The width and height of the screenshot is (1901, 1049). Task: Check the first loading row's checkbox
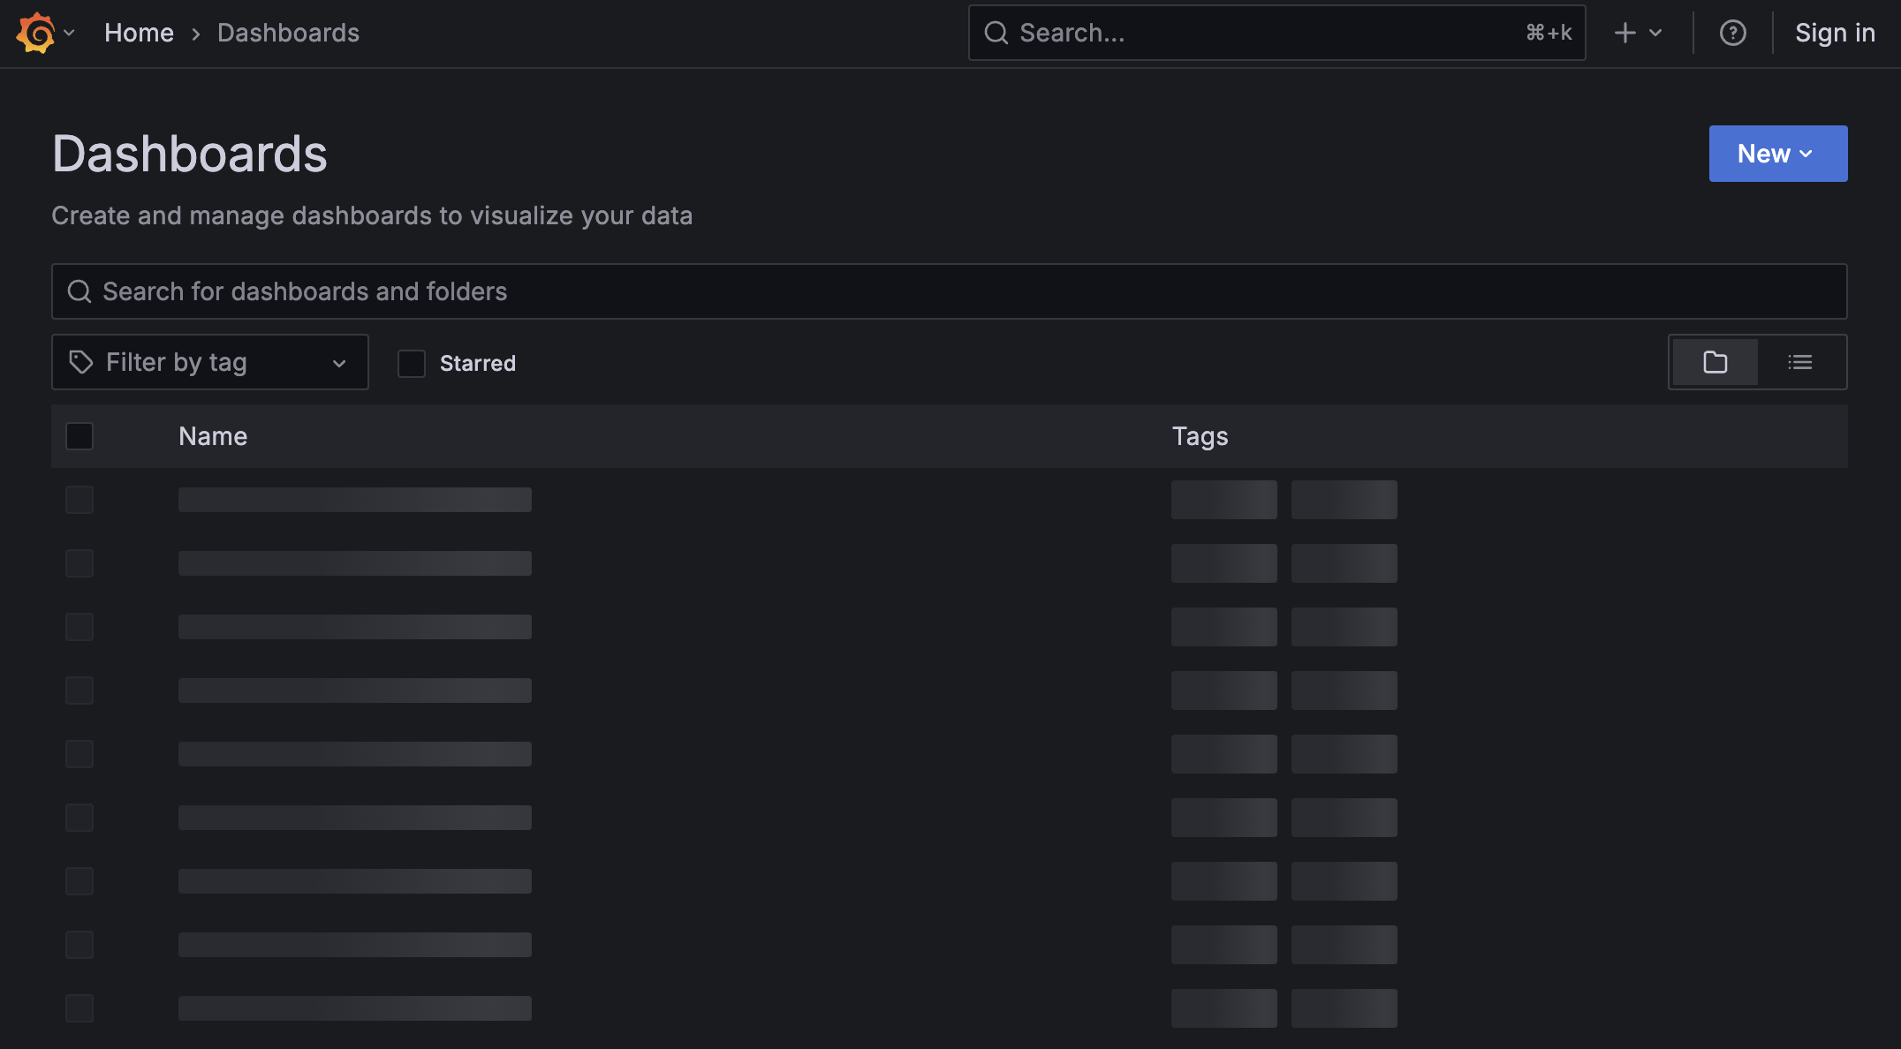click(x=80, y=500)
